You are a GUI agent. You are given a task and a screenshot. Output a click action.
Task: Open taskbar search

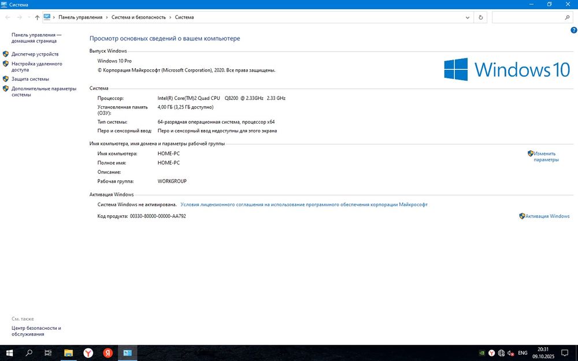pos(29,353)
